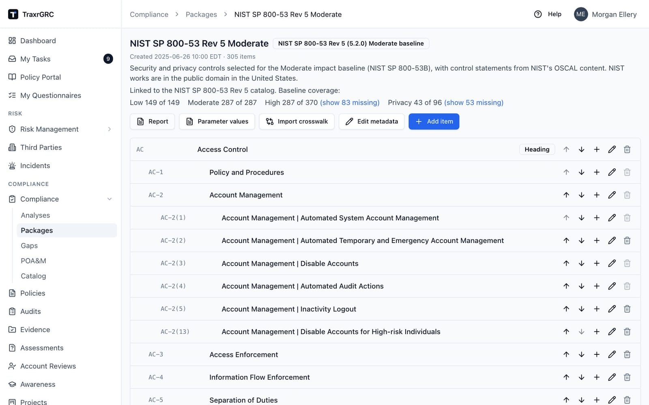
Task: Delete AC-2(13) High-risk Individuals row
Action: pos(627,332)
